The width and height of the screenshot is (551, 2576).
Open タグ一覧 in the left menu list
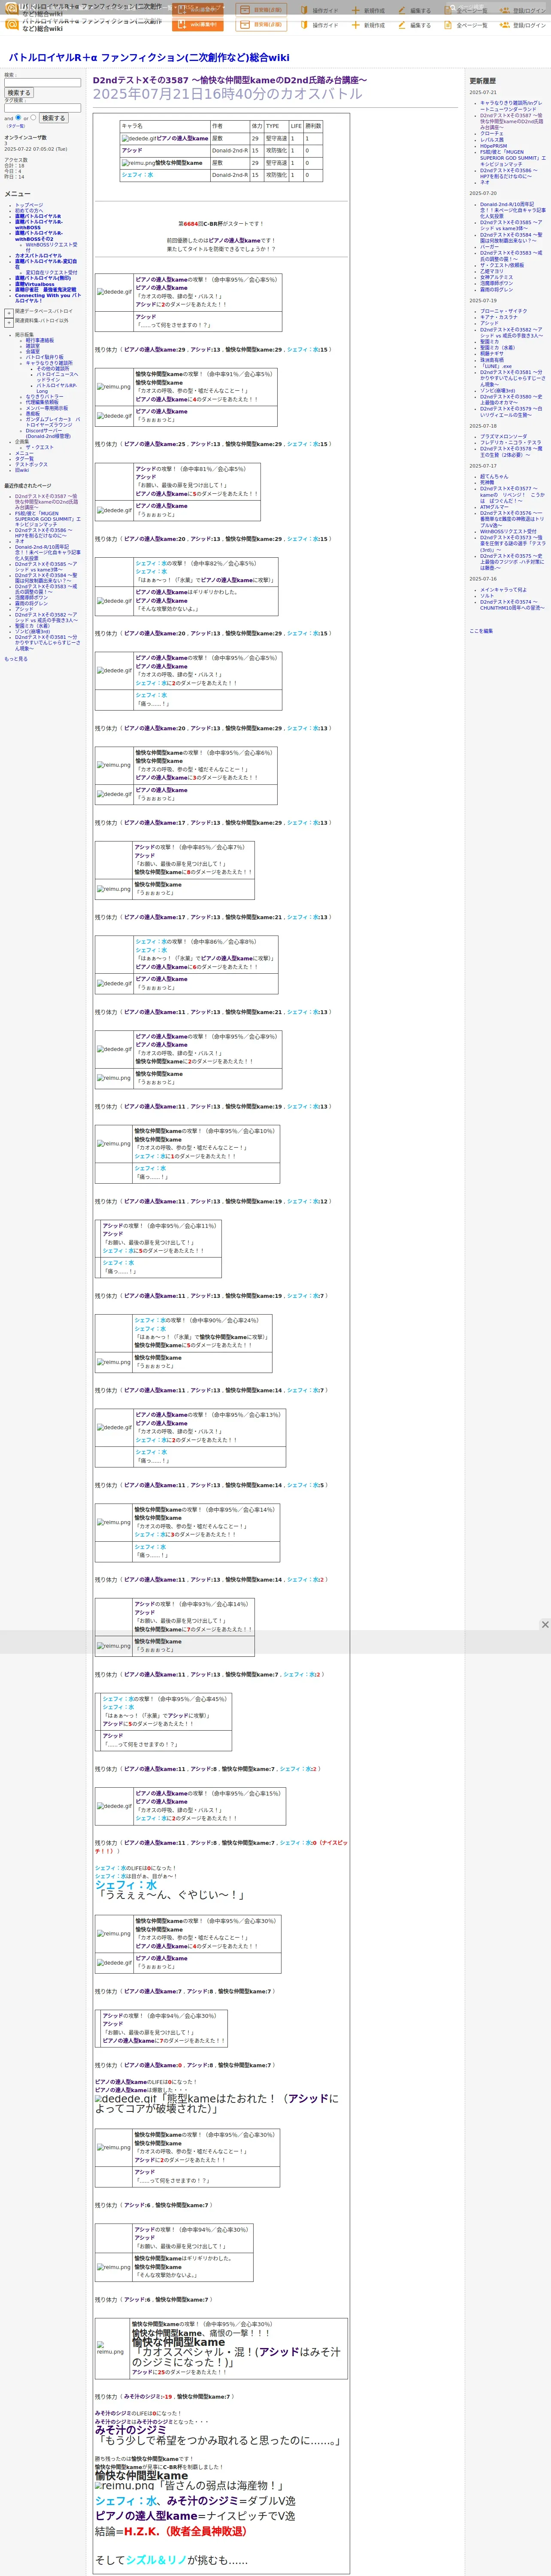[24, 459]
